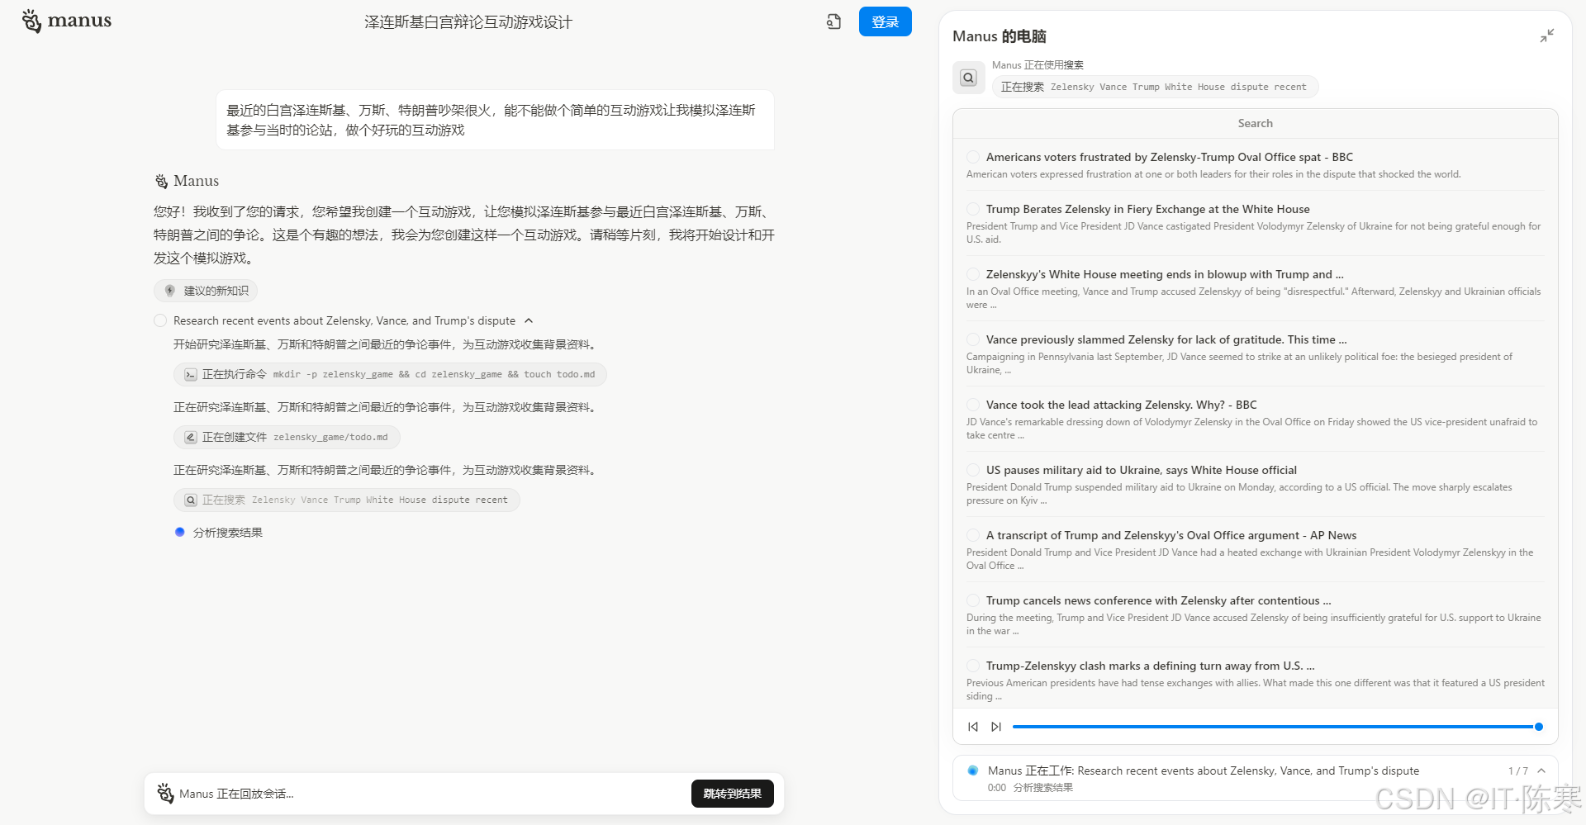Click favicon circle beside Zelenskyy's White House meeting

(x=973, y=274)
